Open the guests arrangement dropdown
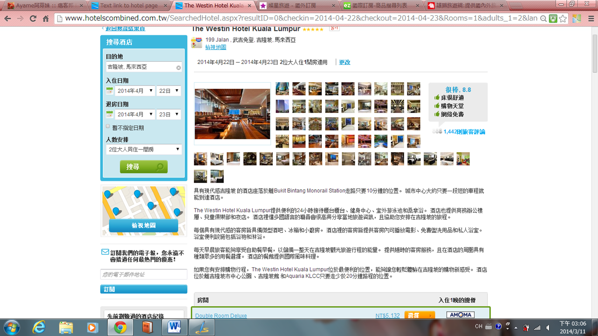The width and height of the screenshot is (598, 336). 144,150
